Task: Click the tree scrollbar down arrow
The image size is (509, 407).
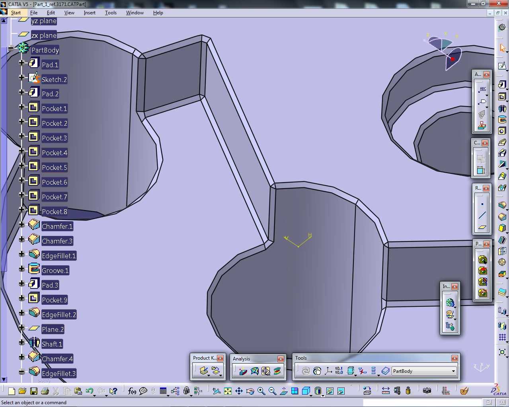Action: (4, 380)
